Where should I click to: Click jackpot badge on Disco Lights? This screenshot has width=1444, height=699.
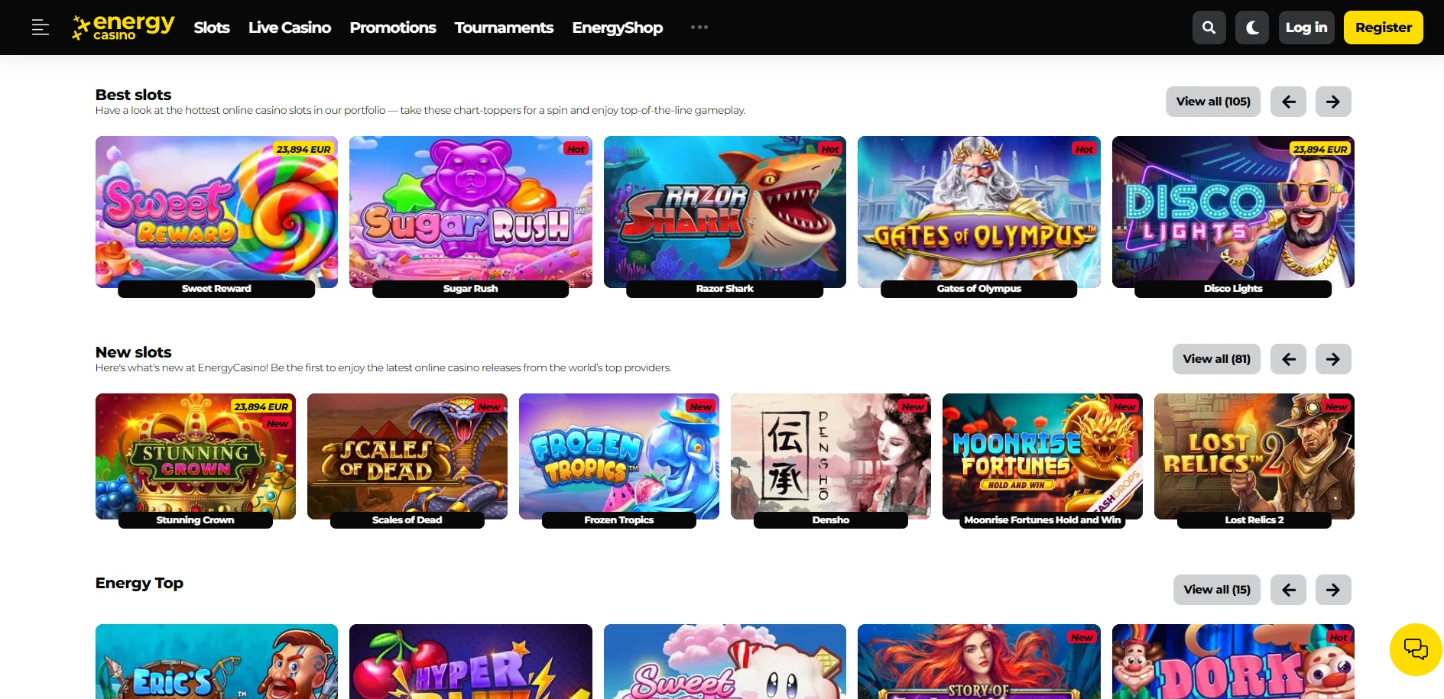click(1320, 149)
